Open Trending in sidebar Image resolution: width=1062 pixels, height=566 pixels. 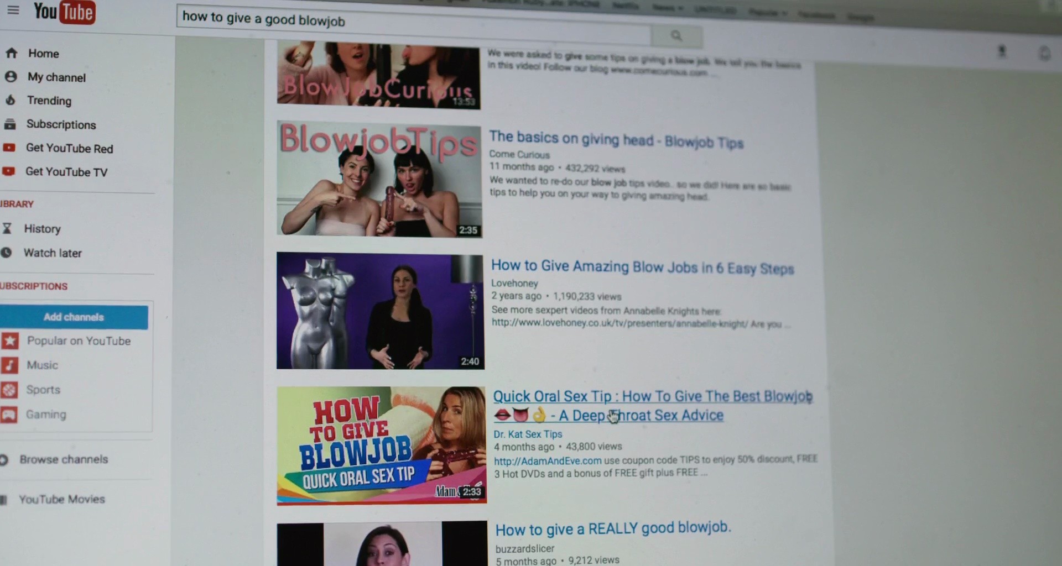tap(49, 101)
